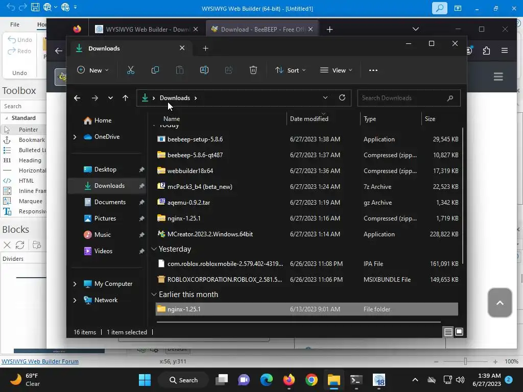Open the WYSIWYG Web Builder Forum link
523x392 pixels.
(40, 361)
